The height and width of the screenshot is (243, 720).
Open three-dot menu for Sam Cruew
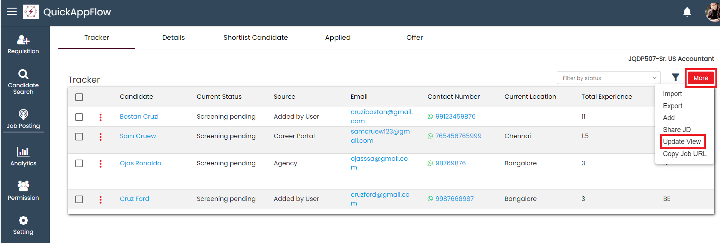tap(101, 137)
